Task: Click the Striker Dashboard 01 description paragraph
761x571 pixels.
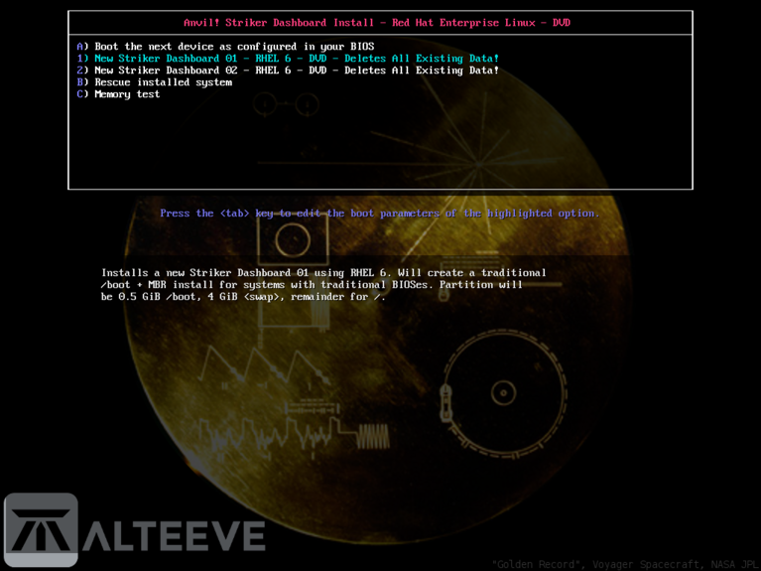Action: click(x=323, y=285)
